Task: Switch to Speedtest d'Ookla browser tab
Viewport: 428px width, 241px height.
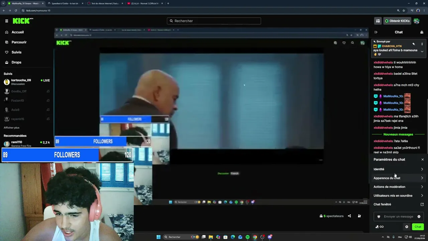Action: tap(65, 3)
